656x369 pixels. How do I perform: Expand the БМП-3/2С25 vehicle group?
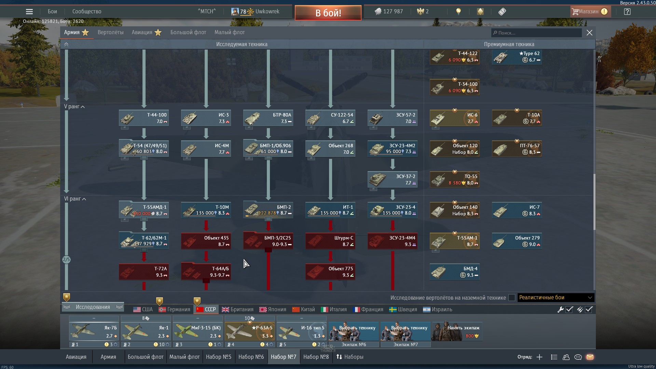pos(269,250)
